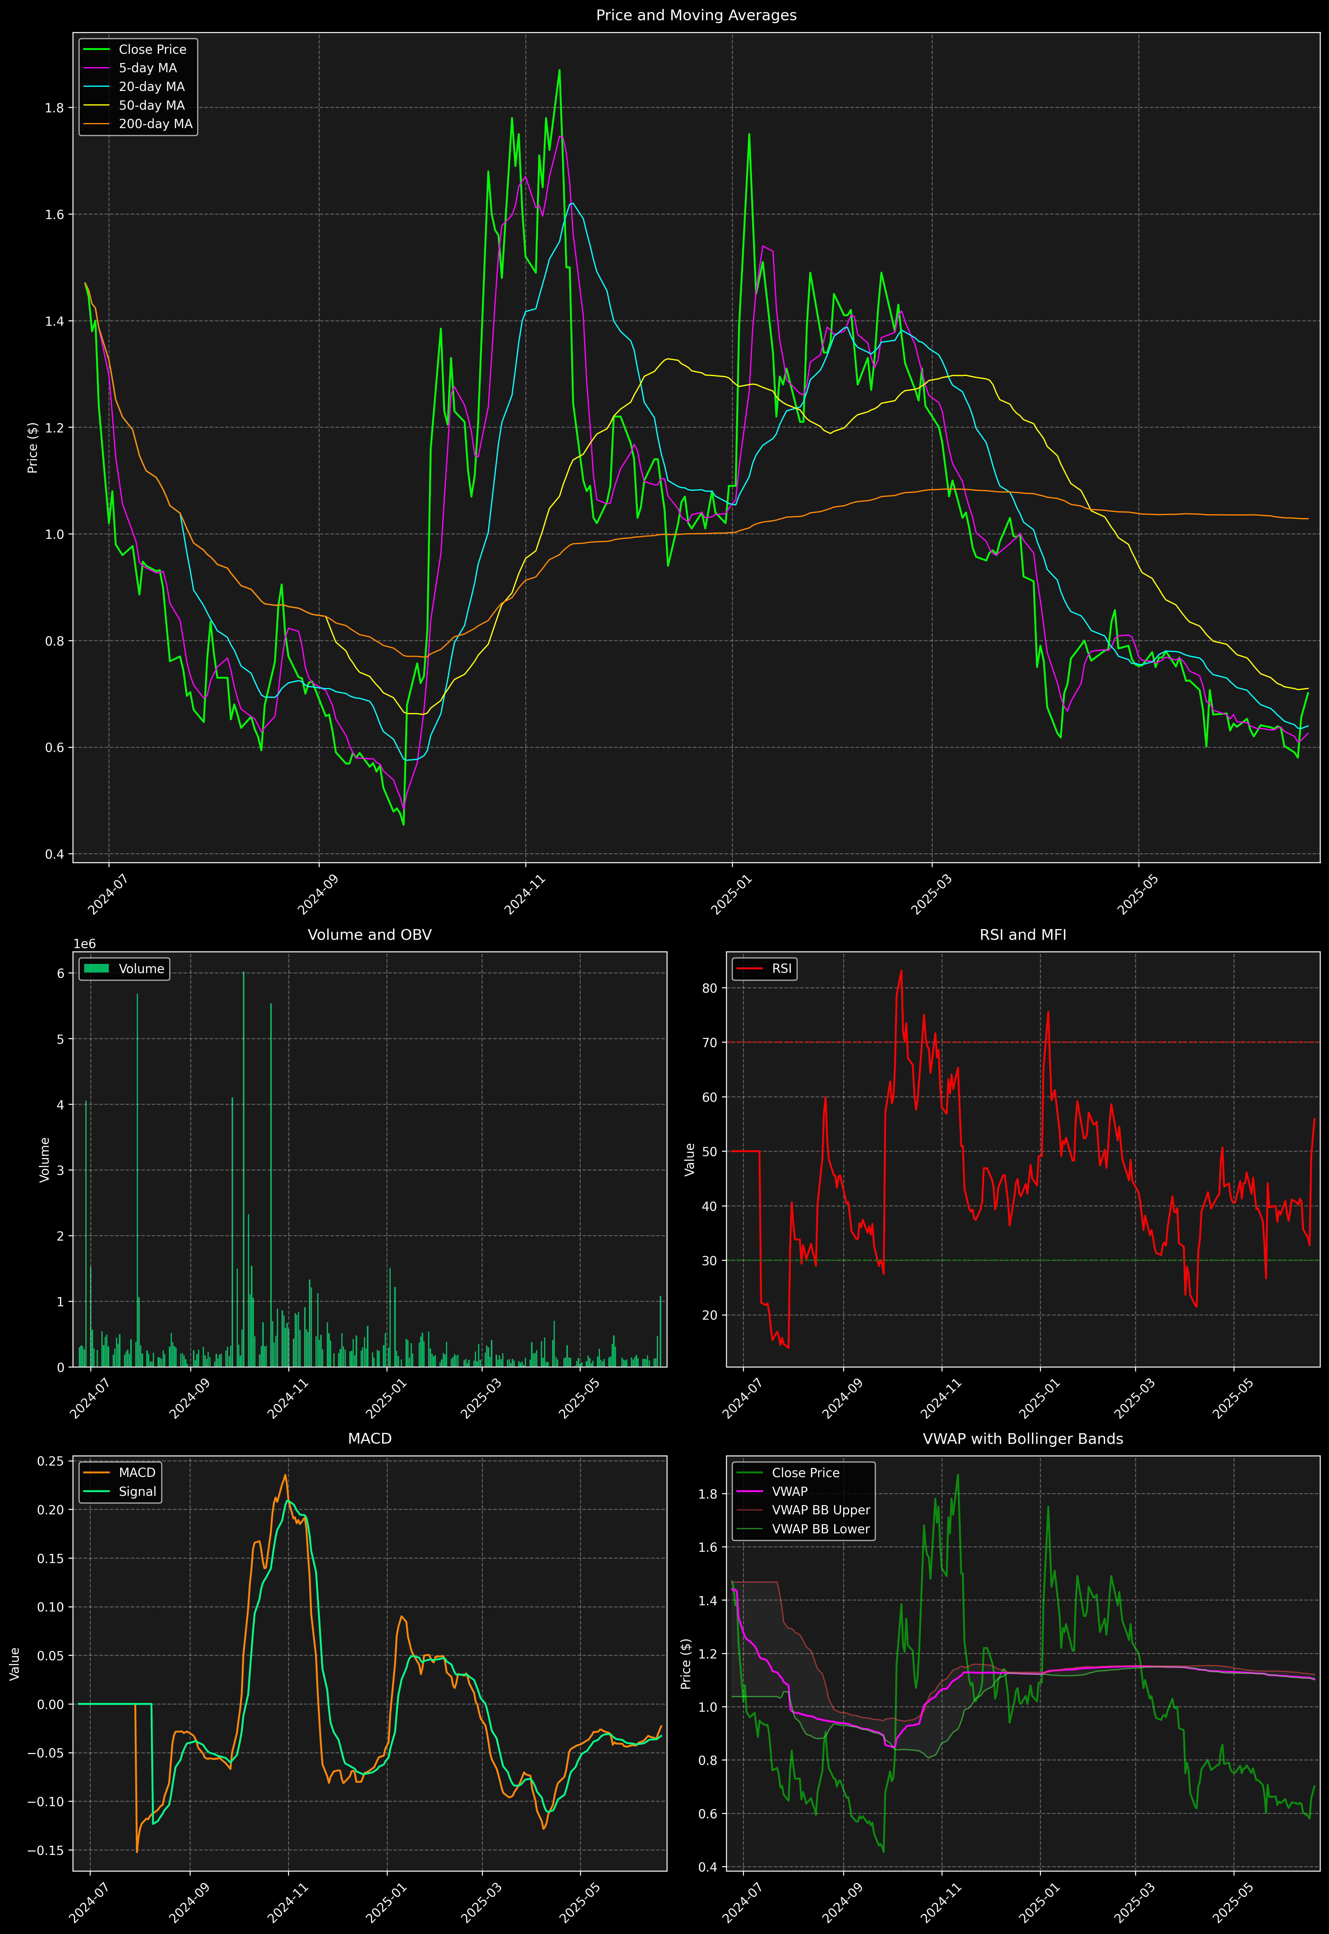Screen dimensions: 1329x1934
Task: Click the 'Price and Moving Averages' chart title
Action: (696, 15)
